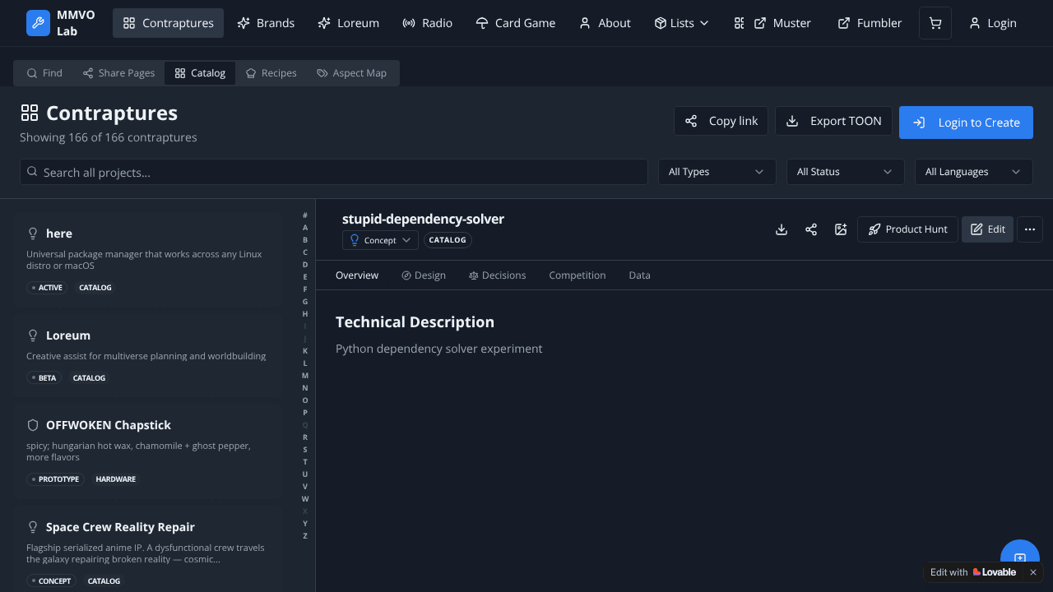Image resolution: width=1053 pixels, height=592 pixels.
Task: Click the BETA status tag on Loreum
Action: point(44,378)
